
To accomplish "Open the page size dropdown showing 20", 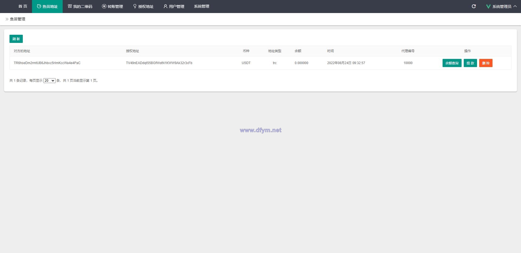I will [x=49, y=81].
